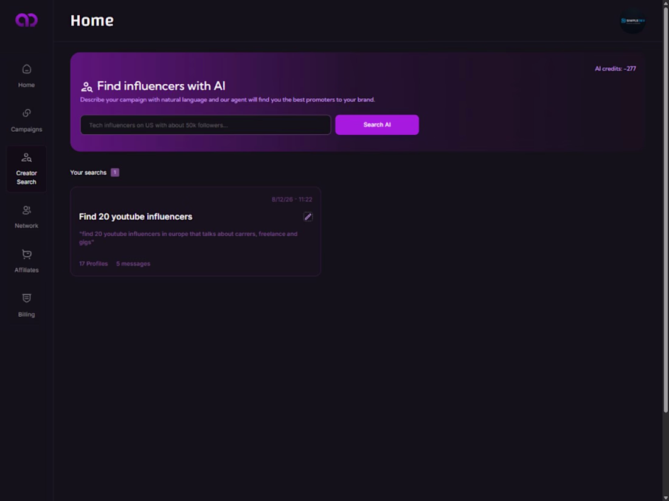Open the Affiliates cart icon
The width and height of the screenshot is (669, 501).
(26, 254)
